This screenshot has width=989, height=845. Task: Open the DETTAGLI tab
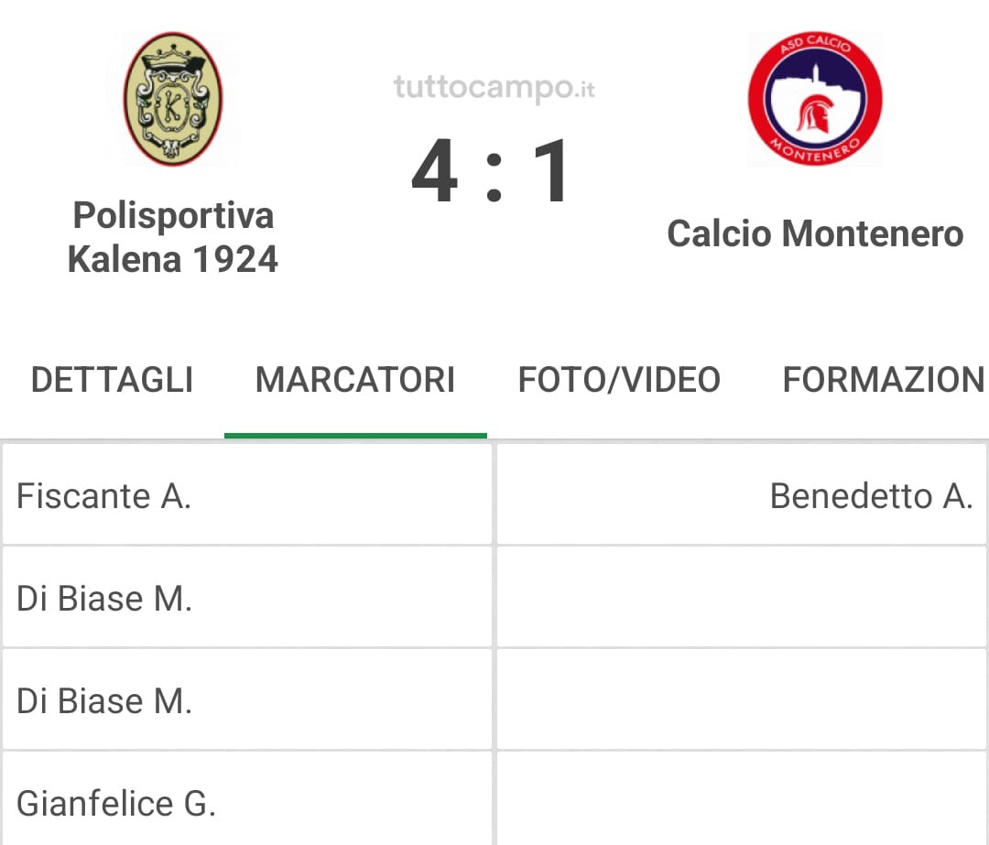(x=112, y=380)
